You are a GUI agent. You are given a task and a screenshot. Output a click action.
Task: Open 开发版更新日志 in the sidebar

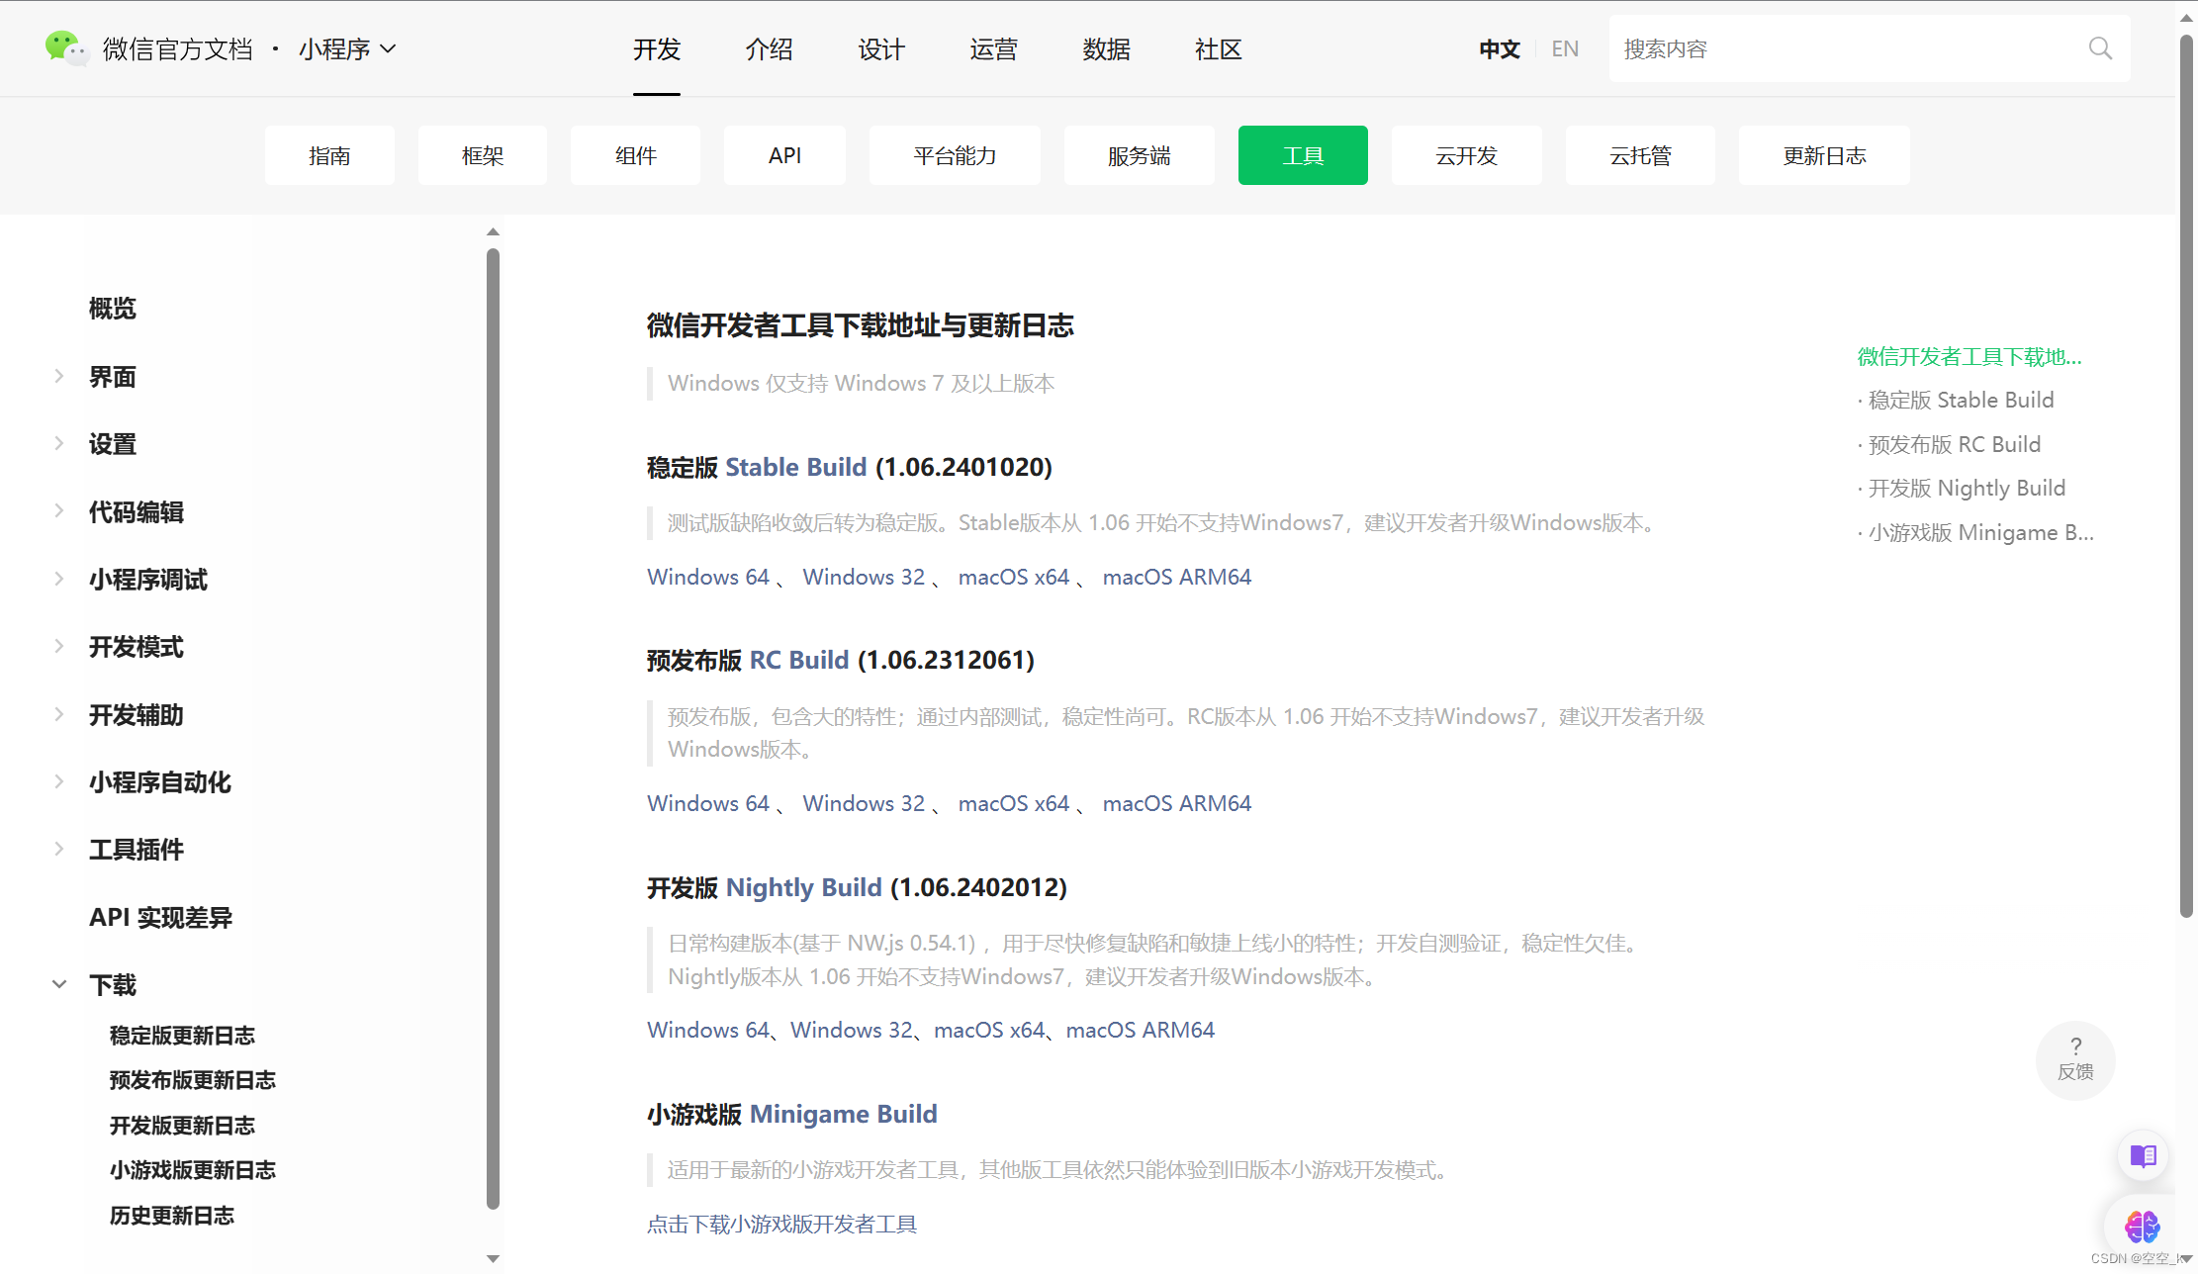(x=182, y=1126)
